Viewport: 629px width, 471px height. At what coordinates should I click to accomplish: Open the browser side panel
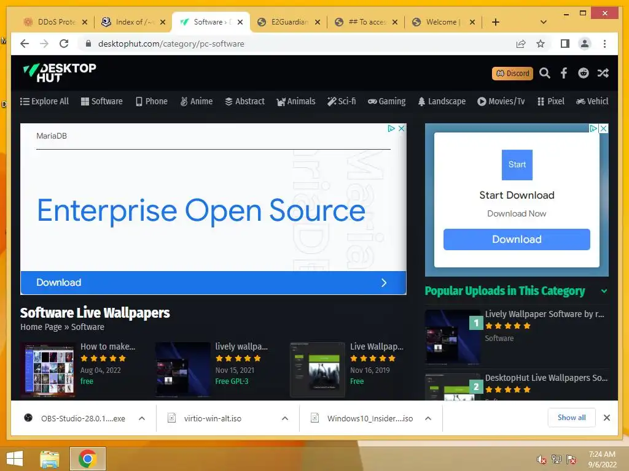pyautogui.click(x=565, y=44)
